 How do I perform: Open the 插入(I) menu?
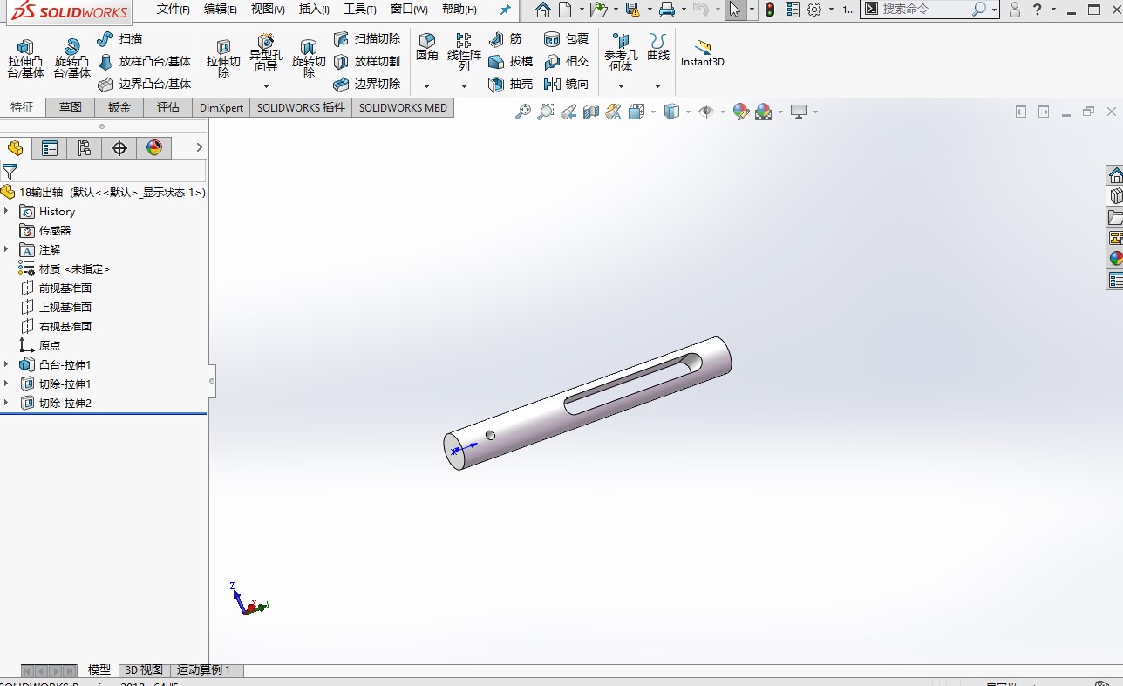coord(314,10)
